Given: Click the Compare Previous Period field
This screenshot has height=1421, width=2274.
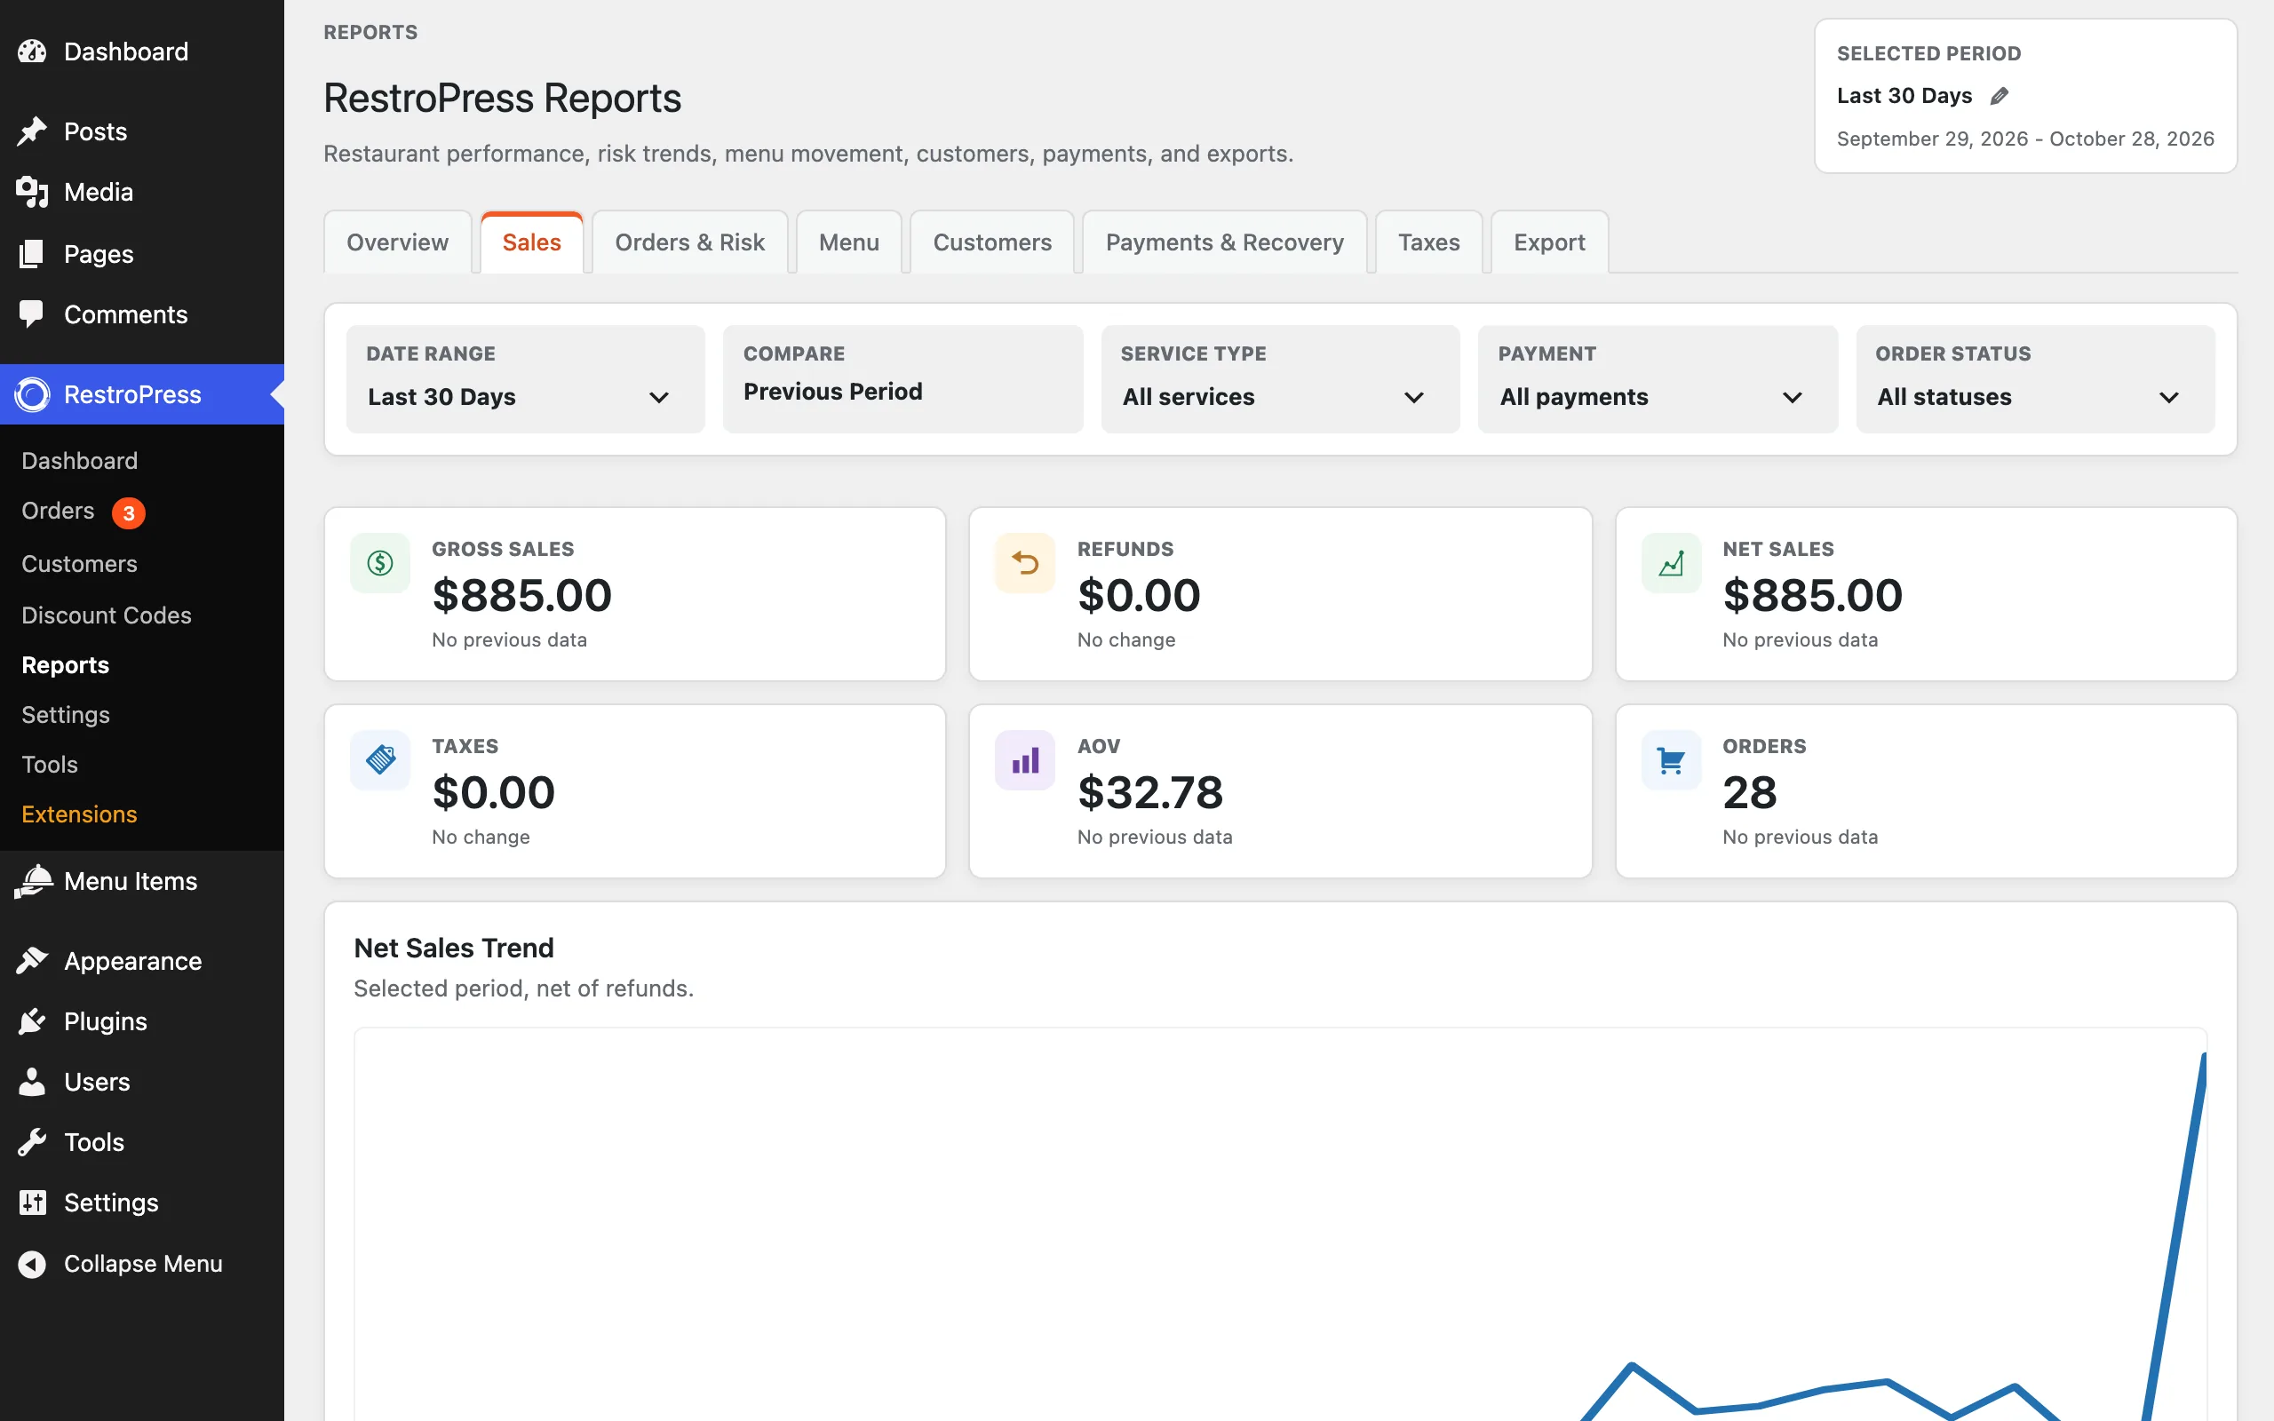Looking at the screenshot, I should point(902,378).
